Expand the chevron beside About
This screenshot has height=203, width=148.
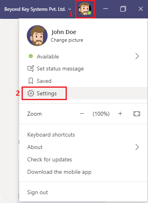click(x=137, y=147)
